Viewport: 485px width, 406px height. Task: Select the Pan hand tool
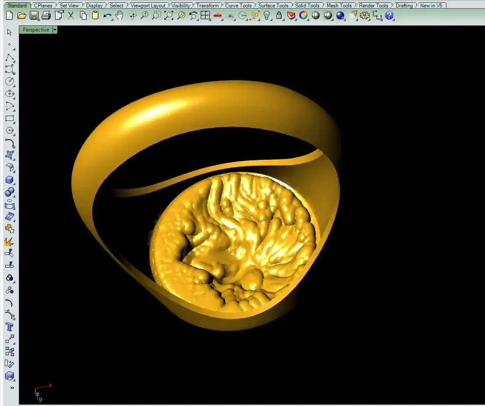click(119, 16)
